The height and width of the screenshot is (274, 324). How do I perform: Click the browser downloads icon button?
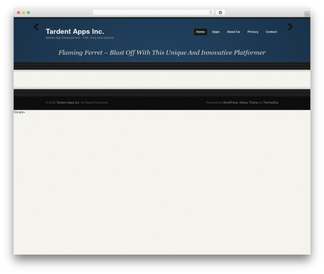220,12
